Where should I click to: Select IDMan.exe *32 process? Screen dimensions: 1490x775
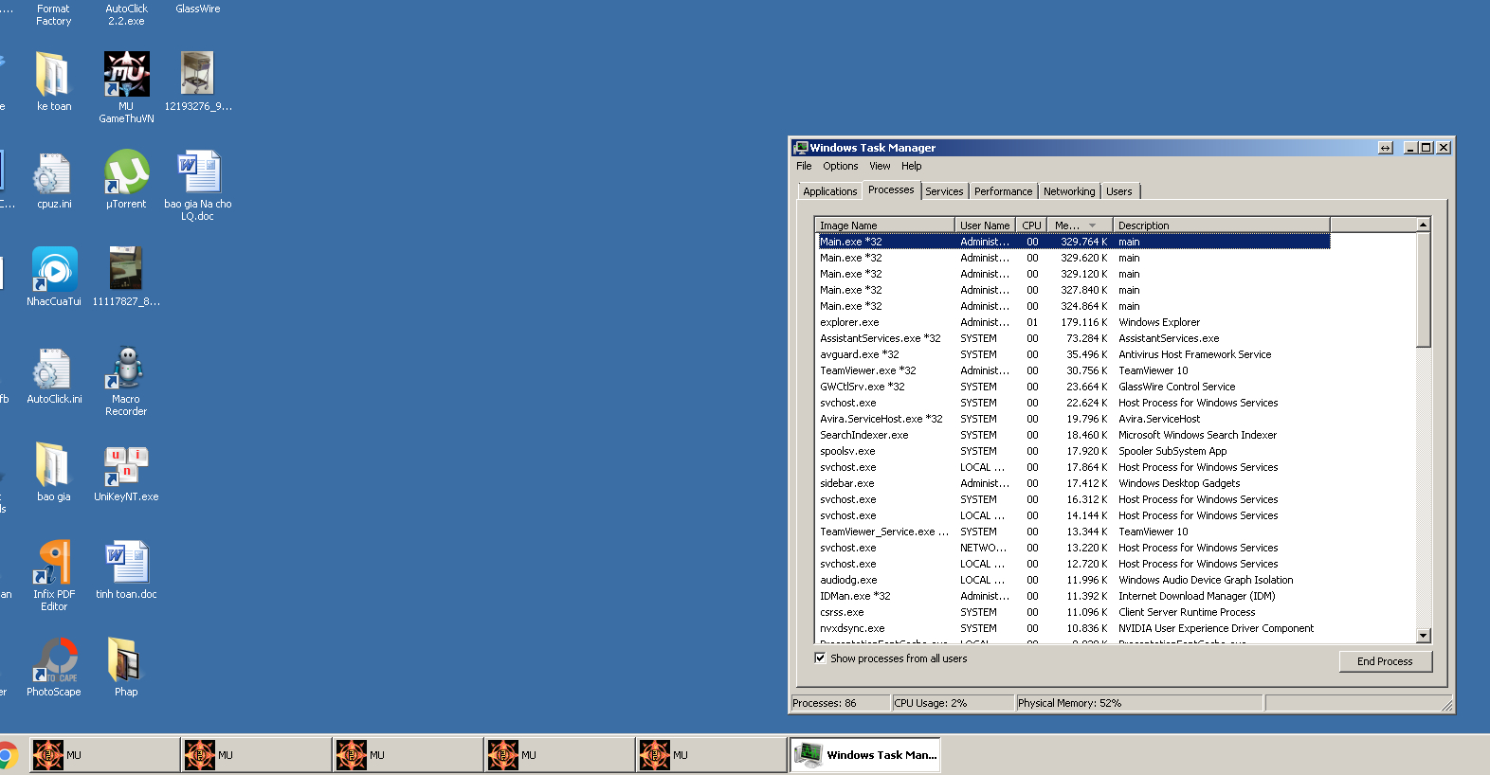point(1074,596)
